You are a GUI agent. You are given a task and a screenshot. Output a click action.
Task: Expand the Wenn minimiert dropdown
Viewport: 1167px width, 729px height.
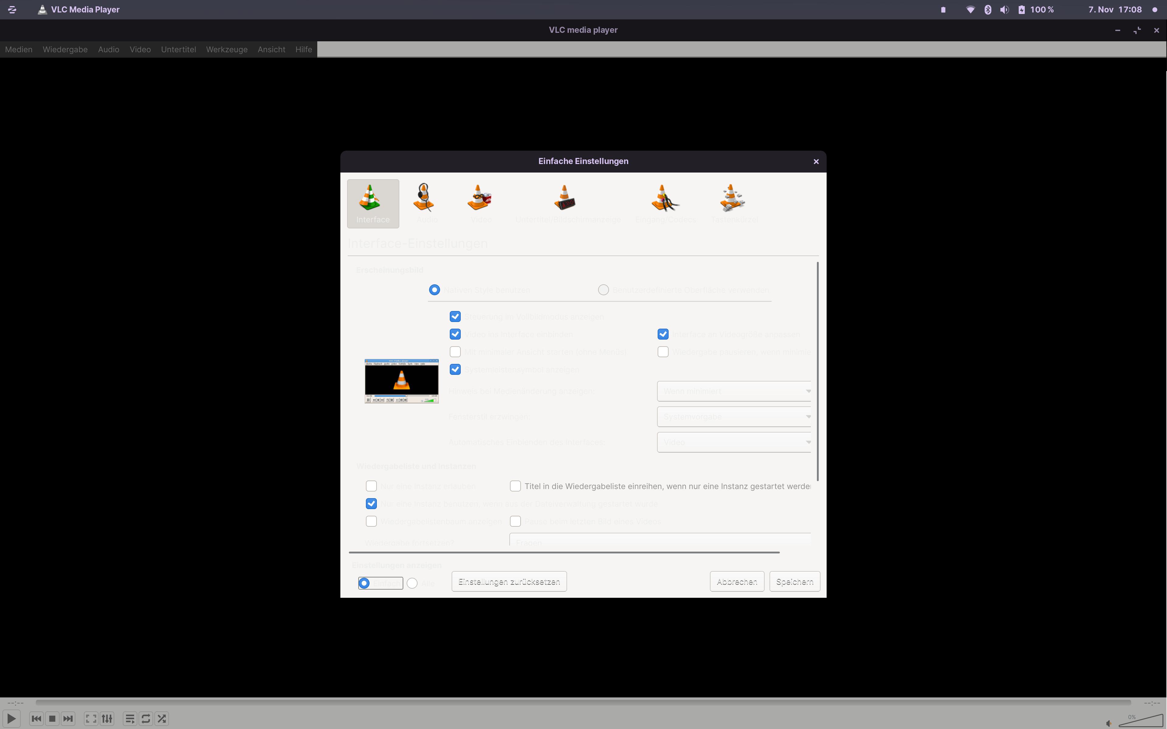[733, 391]
